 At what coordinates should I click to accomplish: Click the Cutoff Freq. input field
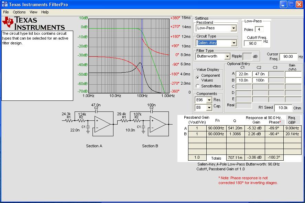[x=253, y=43]
